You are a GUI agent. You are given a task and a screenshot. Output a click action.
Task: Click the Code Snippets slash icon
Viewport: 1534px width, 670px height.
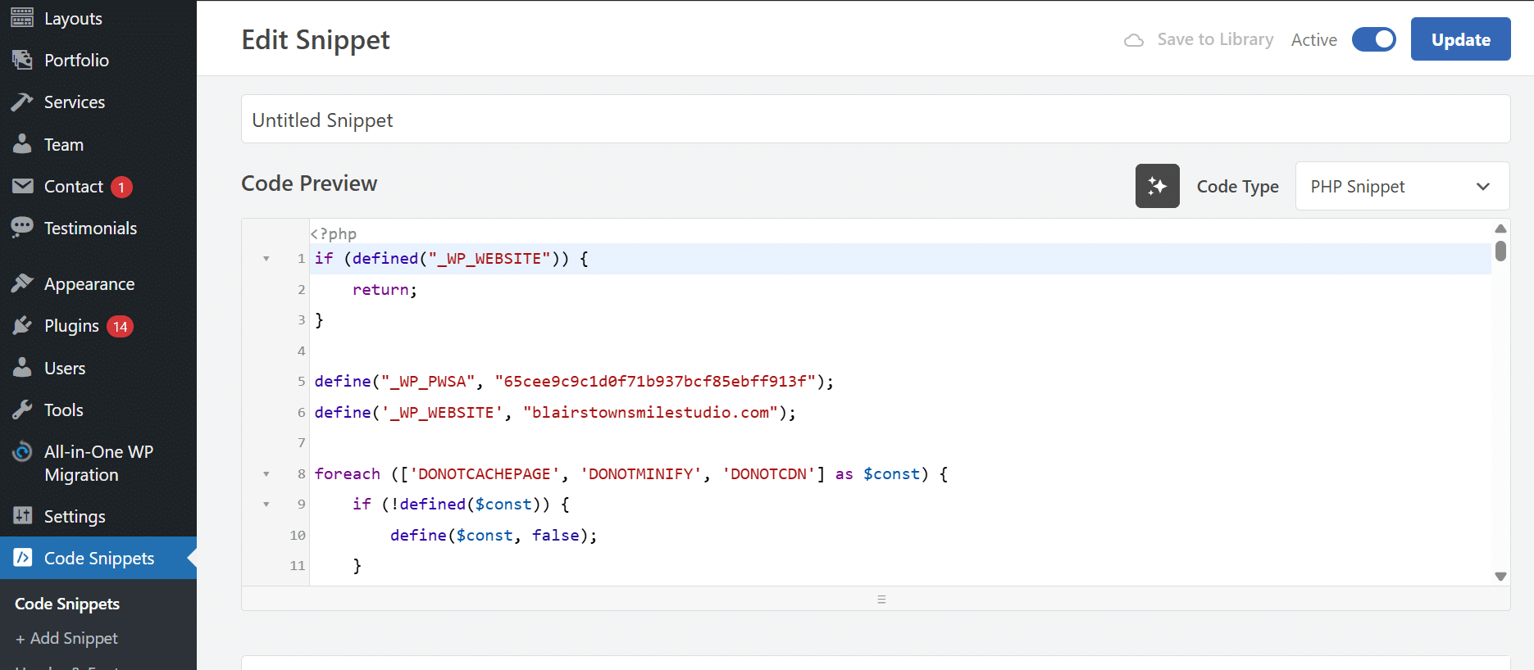22,558
